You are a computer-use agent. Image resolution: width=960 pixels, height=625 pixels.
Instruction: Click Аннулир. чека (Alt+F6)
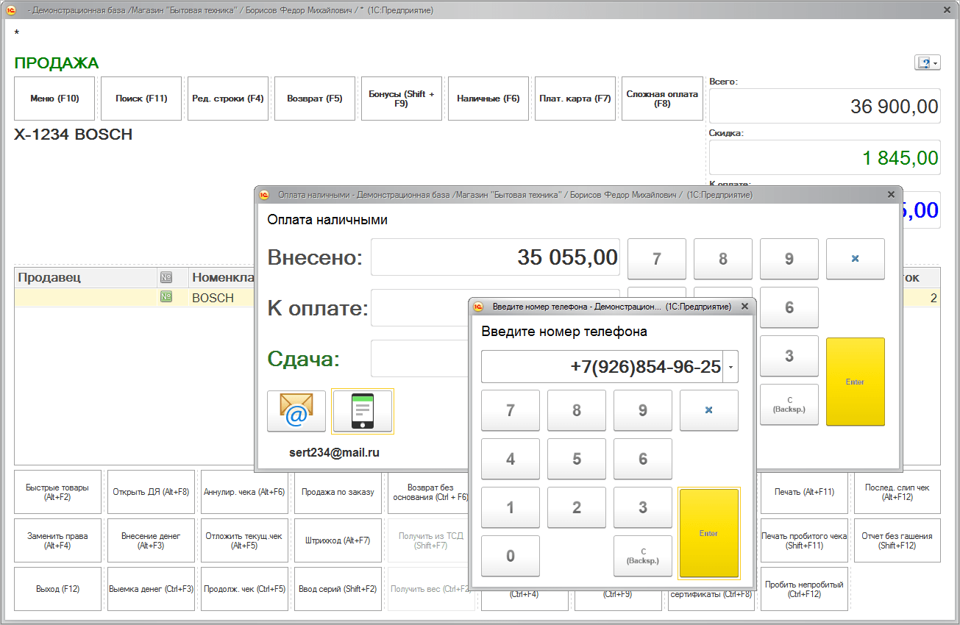click(244, 492)
